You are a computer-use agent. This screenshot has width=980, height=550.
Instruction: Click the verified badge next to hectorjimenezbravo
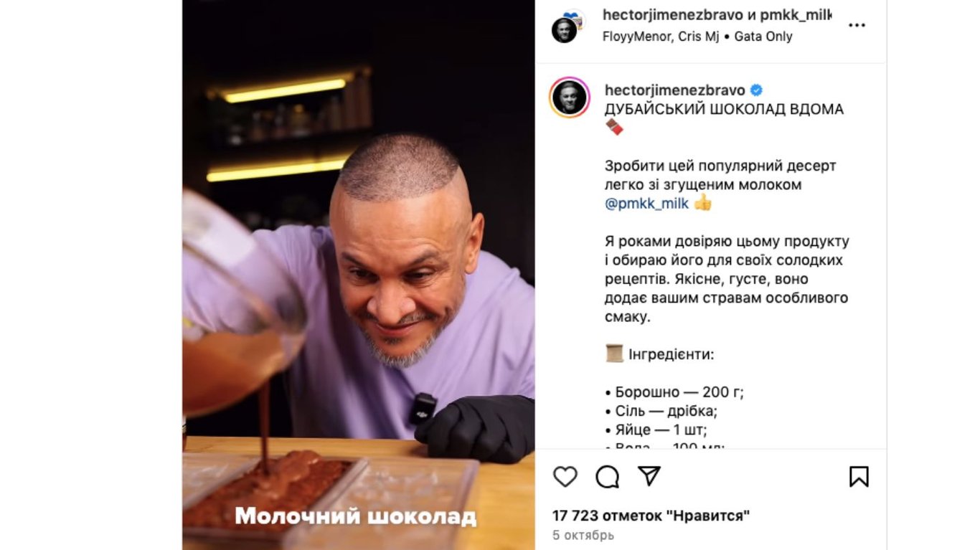pyautogui.click(x=755, y=91)
